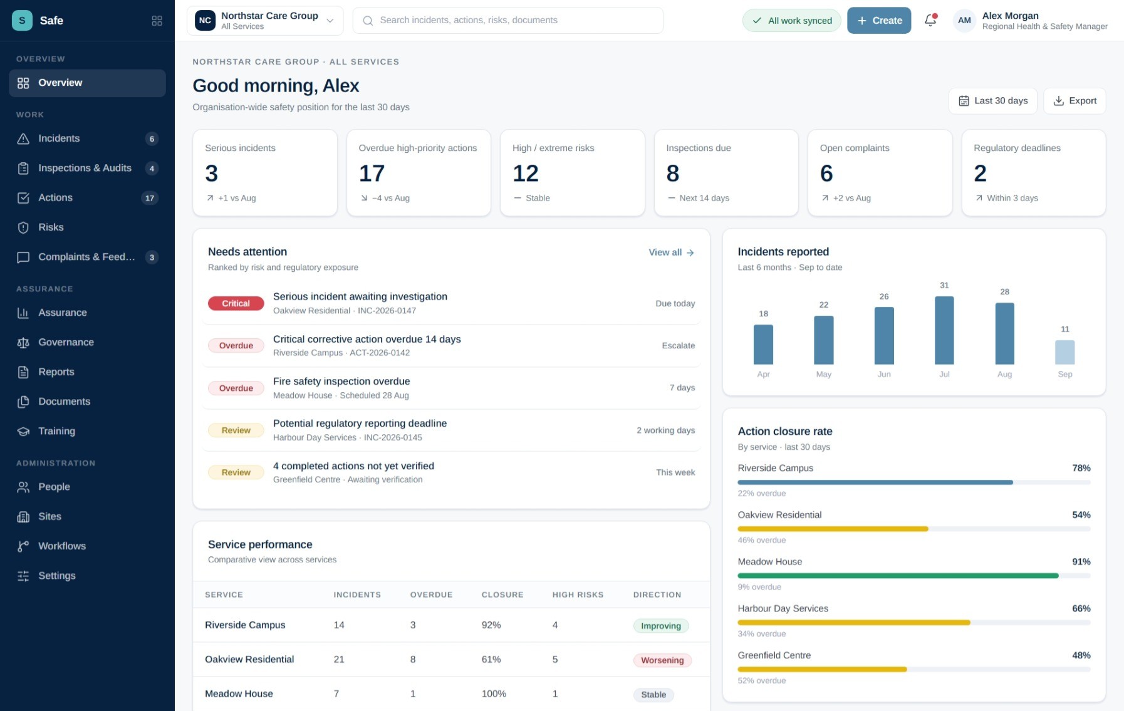Click the Incidents warning triangle icon
Screen dimensions: 1124x711
tap(23, 138)
